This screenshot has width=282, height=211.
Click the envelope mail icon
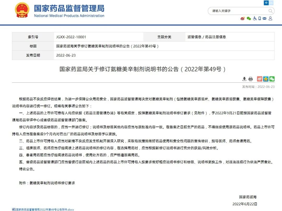pos(265,19)
